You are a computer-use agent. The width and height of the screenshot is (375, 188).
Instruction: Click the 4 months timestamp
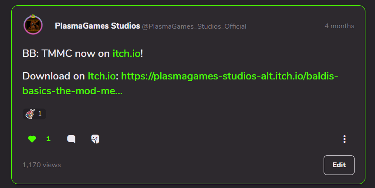pyautogui.click(x=339, y=26)
